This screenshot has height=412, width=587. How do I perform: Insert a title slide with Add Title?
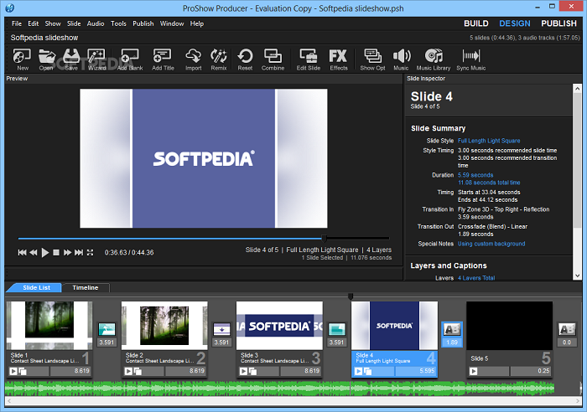163,59
